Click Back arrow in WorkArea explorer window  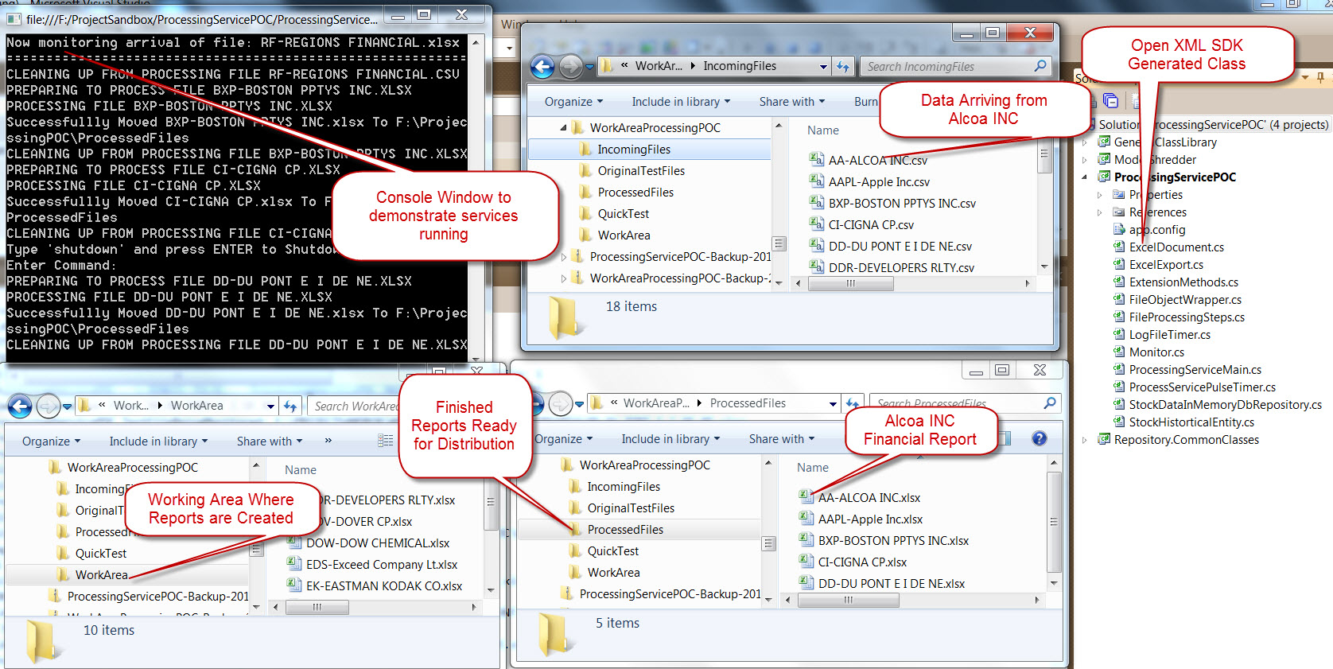20,406
